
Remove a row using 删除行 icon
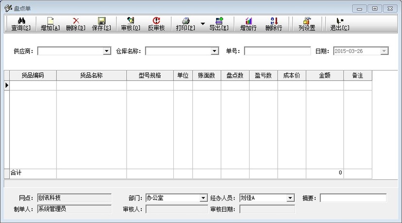(274, 21)
